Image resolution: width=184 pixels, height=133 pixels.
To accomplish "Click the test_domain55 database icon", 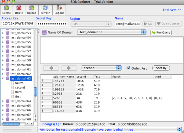I will pos(8,42).
